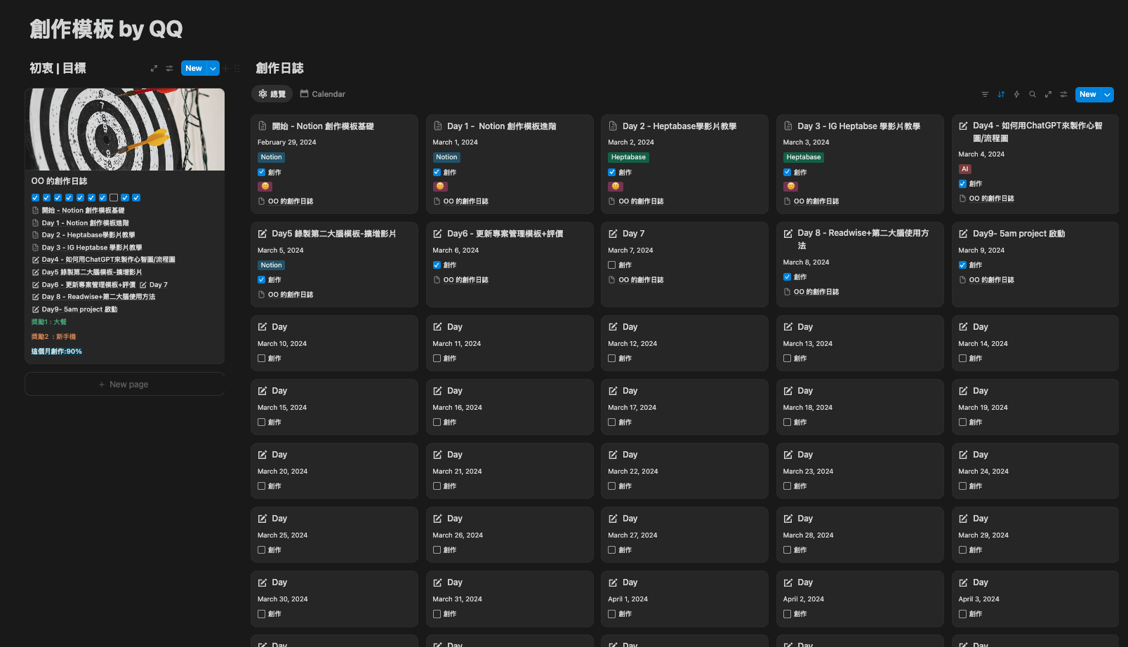This screenshot has width=1128, height=647.
Task: Open dropdown arrow beside New in 創作日誌
Action: pos(1107,95)
